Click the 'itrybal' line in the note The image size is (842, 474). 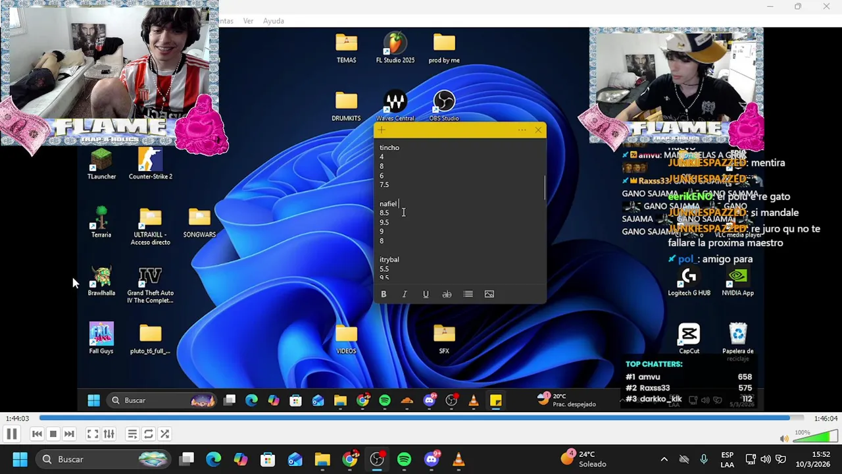(389, 259)
